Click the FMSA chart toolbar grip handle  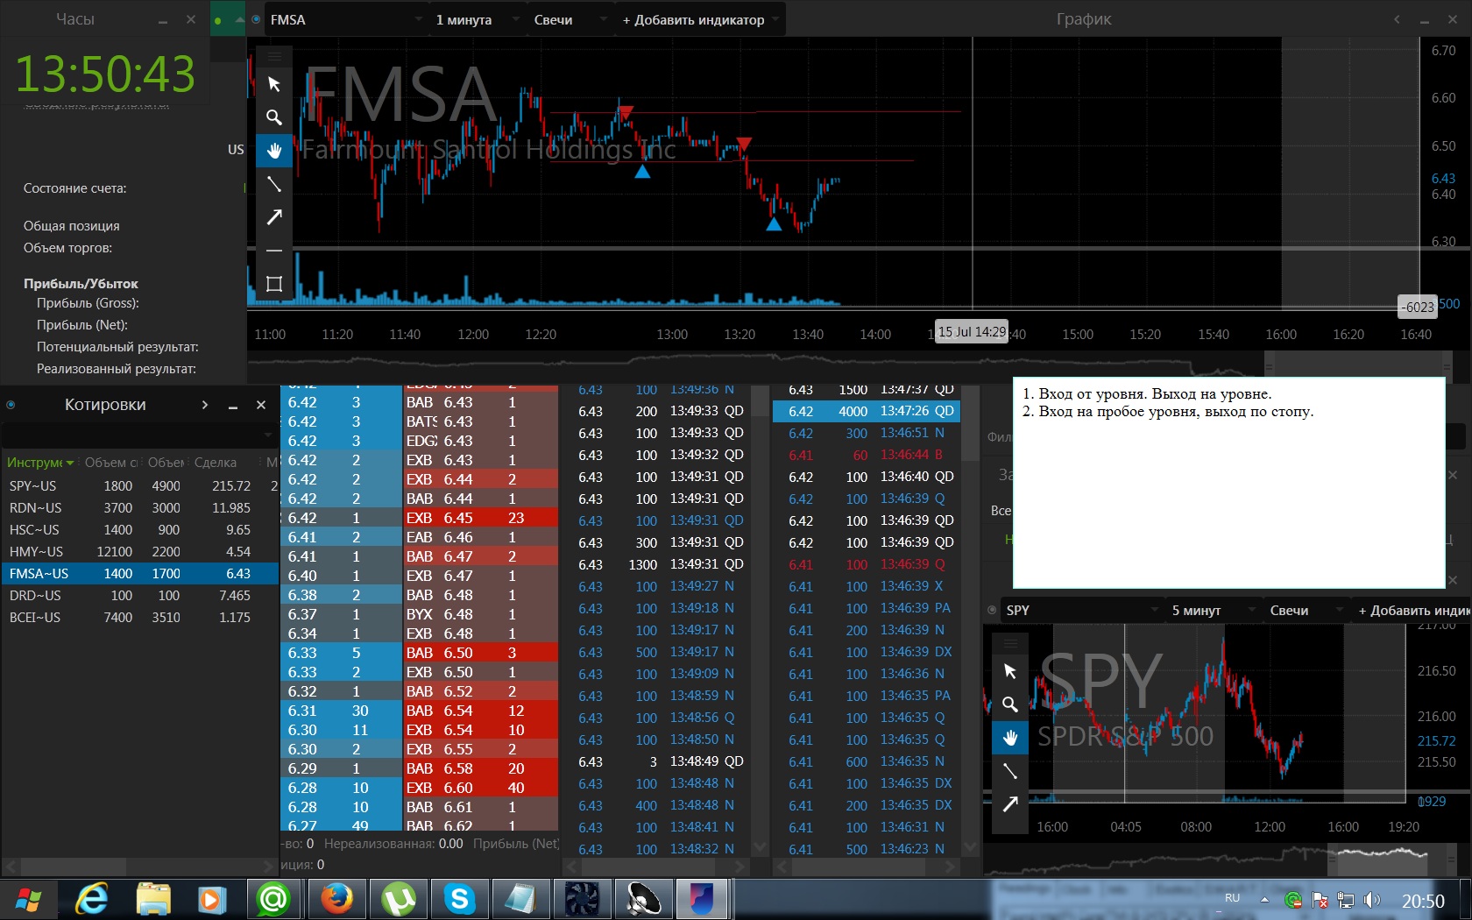click(x=274, y=55)
